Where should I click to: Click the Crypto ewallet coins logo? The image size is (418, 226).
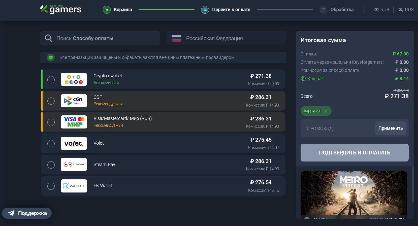click(74, 79)
